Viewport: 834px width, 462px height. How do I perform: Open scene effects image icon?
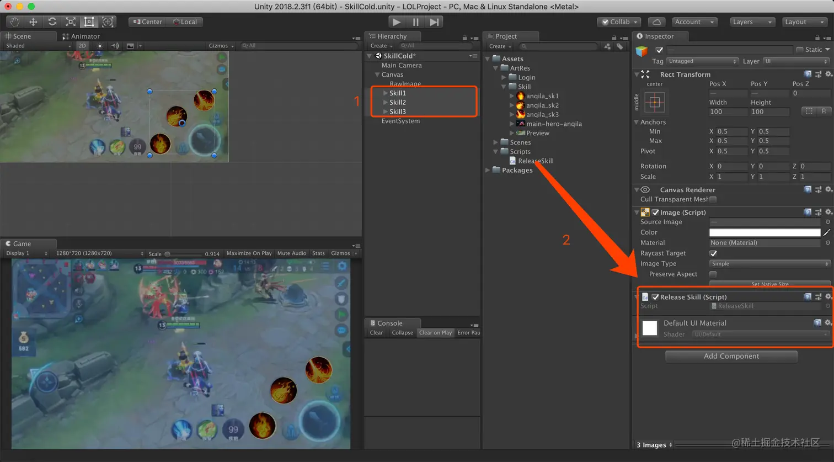point(130,46)
